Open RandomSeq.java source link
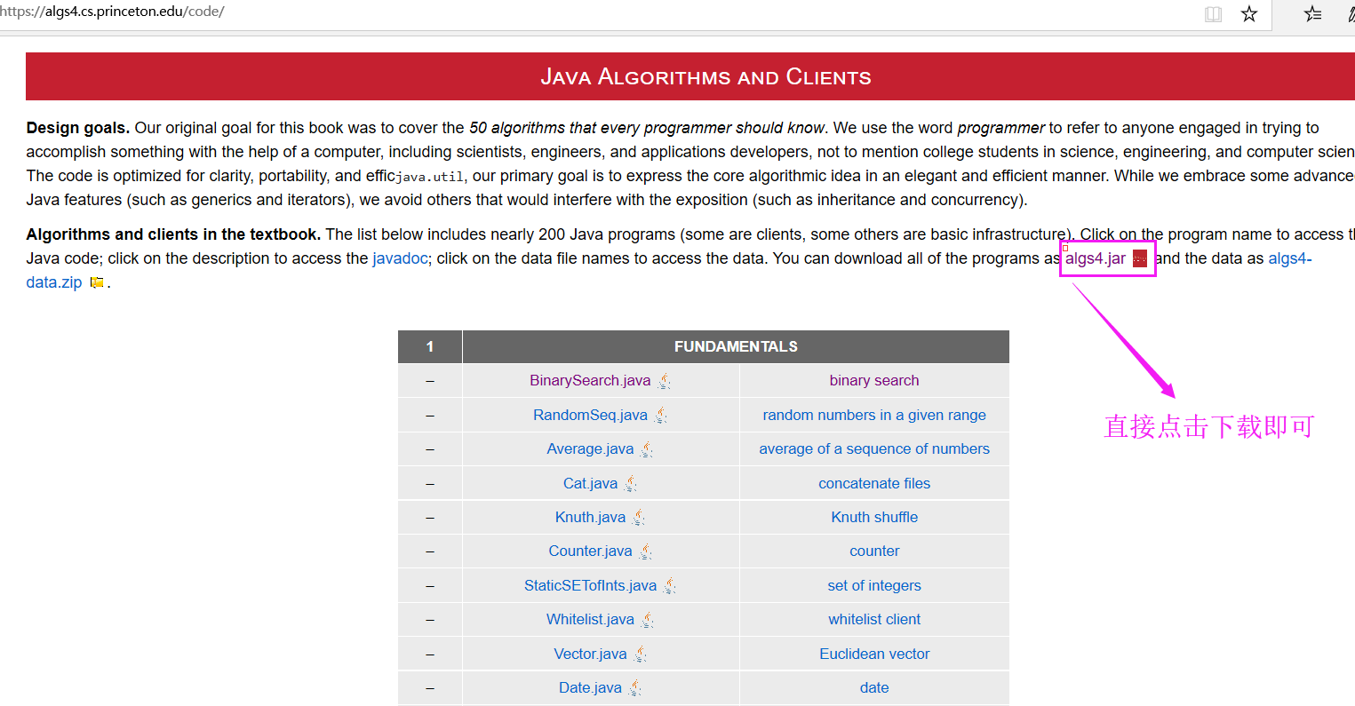The image size is (1355, 706). click(590, 415)
